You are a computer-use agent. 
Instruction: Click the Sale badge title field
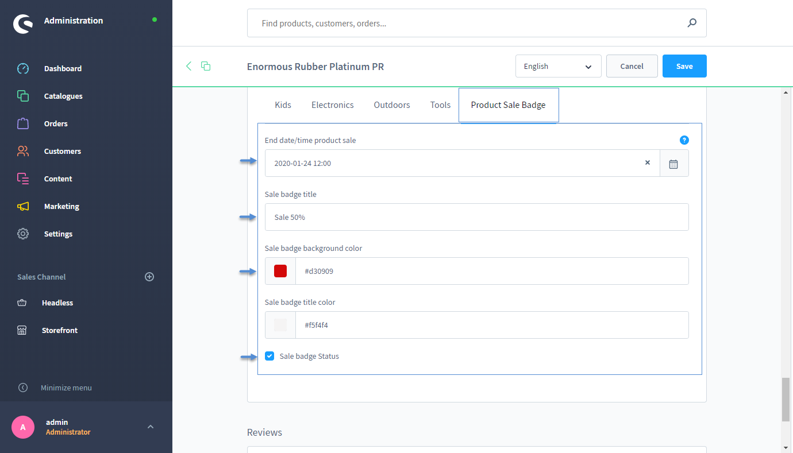(x=477, y=217)
